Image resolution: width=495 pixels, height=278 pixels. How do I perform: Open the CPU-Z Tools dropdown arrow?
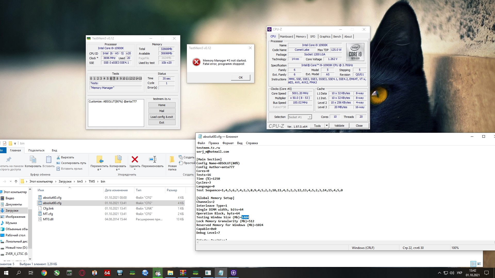coord(327,126)
